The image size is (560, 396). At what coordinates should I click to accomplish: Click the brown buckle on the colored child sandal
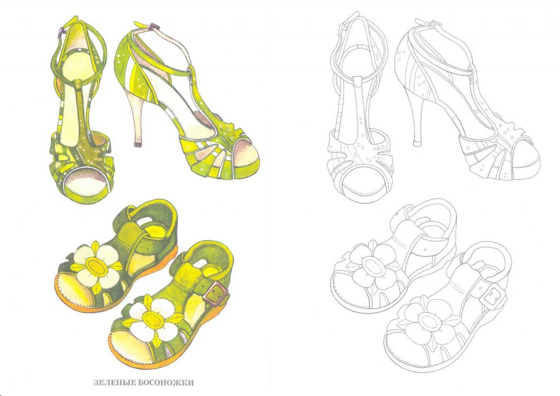(x=218, y=293)
